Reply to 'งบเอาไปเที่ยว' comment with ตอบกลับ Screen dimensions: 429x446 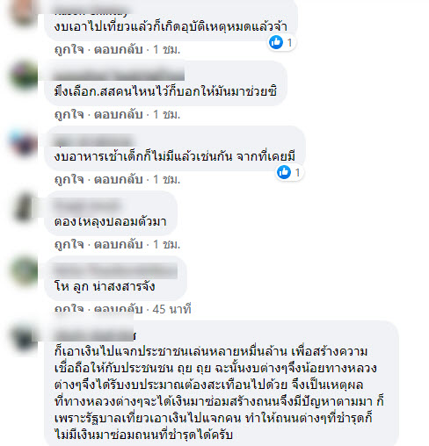click(119, 50)
